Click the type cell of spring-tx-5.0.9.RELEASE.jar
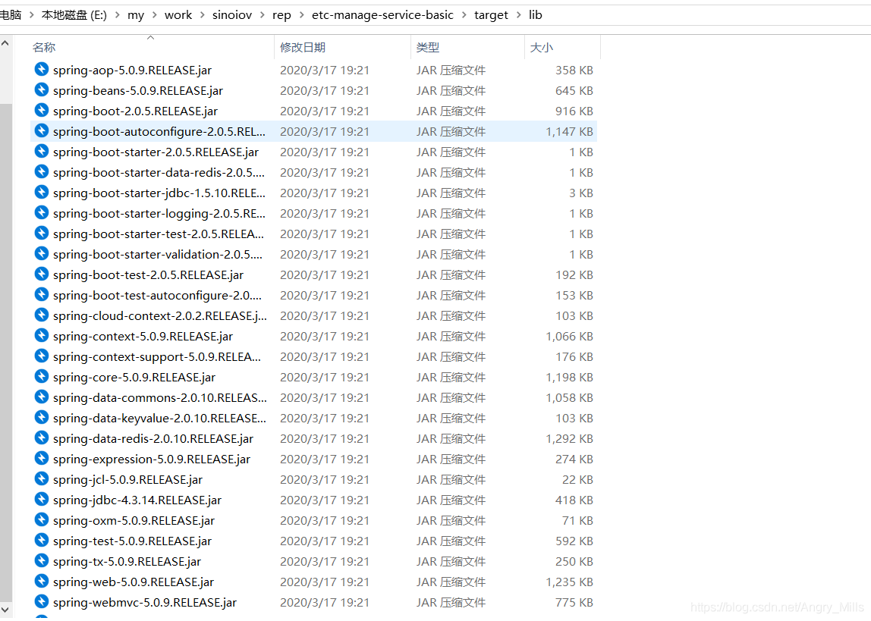This screenshot has height=621, width=871. click(451, 562)
